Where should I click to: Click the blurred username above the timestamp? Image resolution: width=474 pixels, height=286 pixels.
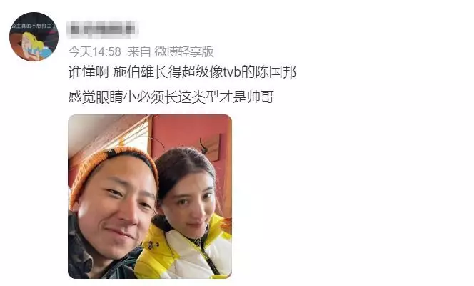103,29
